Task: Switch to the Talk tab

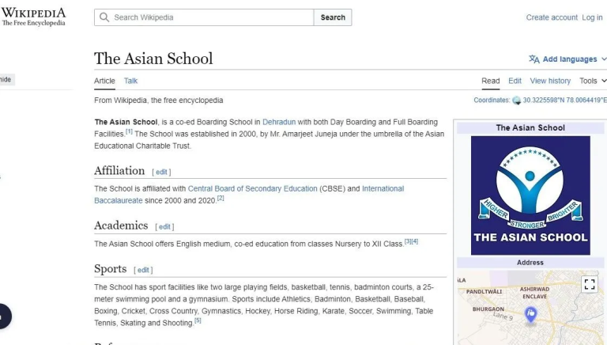Action: 130,81
